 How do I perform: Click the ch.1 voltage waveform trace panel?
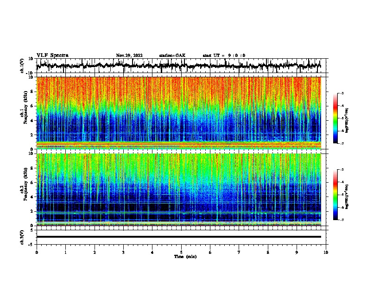[182, 66]
